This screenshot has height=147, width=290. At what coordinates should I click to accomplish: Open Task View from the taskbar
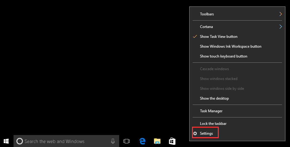coord(127,141)
